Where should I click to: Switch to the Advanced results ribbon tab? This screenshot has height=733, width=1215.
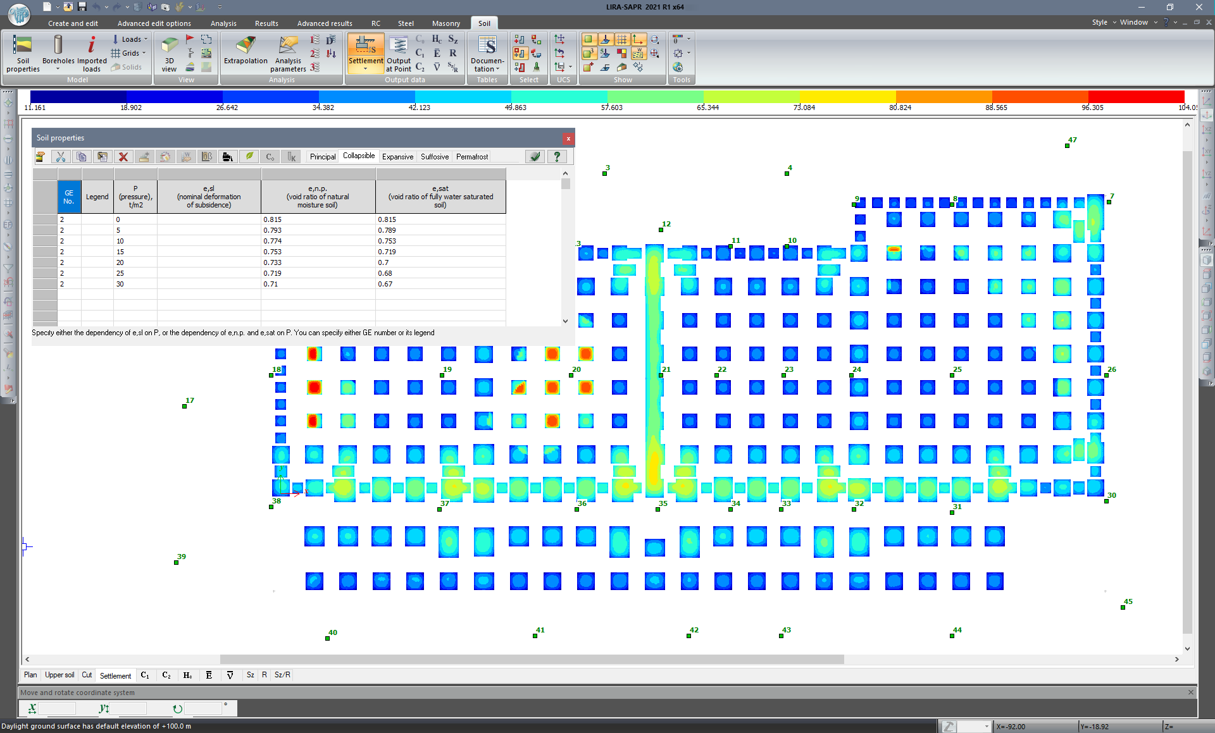pos(325,23)
